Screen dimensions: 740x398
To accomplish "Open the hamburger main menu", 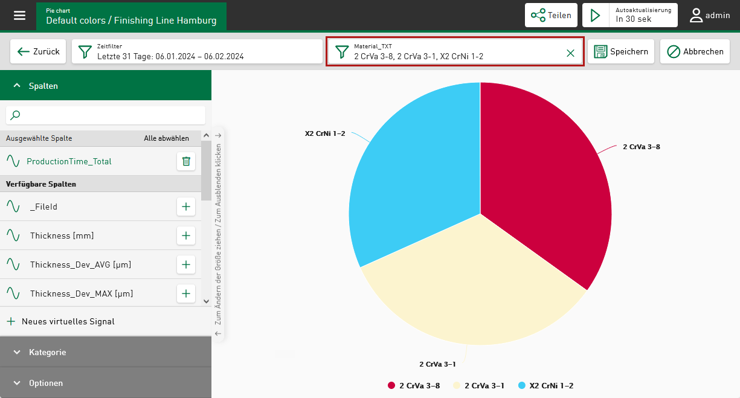I will tap(20, 15).
